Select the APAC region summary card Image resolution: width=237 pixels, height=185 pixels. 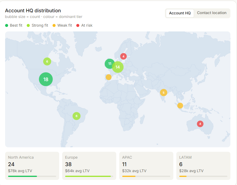coord(146,166)
